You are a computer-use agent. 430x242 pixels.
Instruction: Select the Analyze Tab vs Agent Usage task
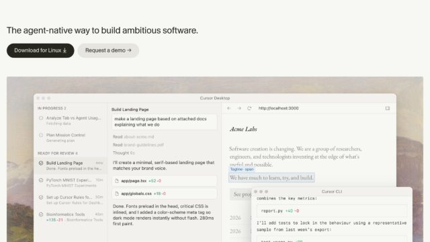point(71,121)
